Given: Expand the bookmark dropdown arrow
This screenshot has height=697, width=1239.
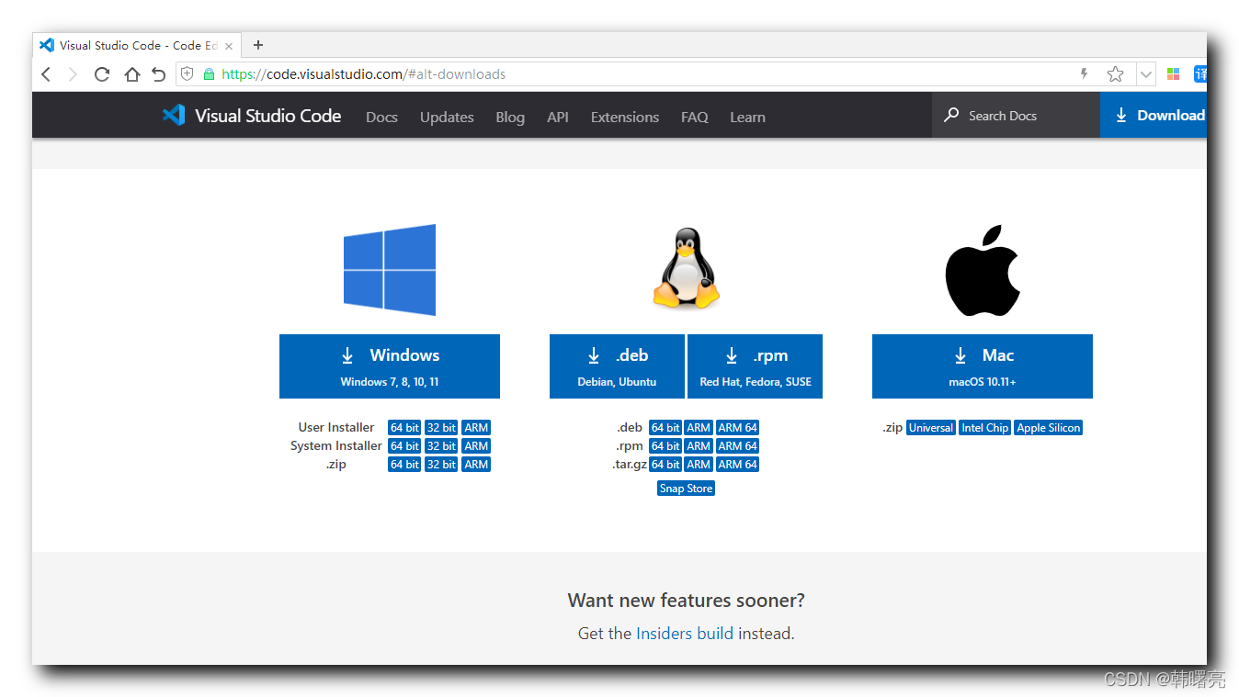Looking at the screenshot, I should (x=1146, y=74).
